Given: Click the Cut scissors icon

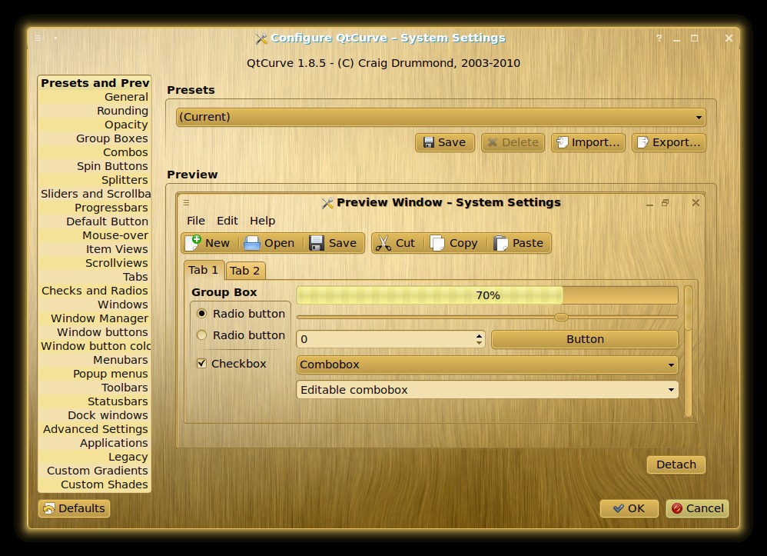Looking at the screenshot, I should [383, 243].
